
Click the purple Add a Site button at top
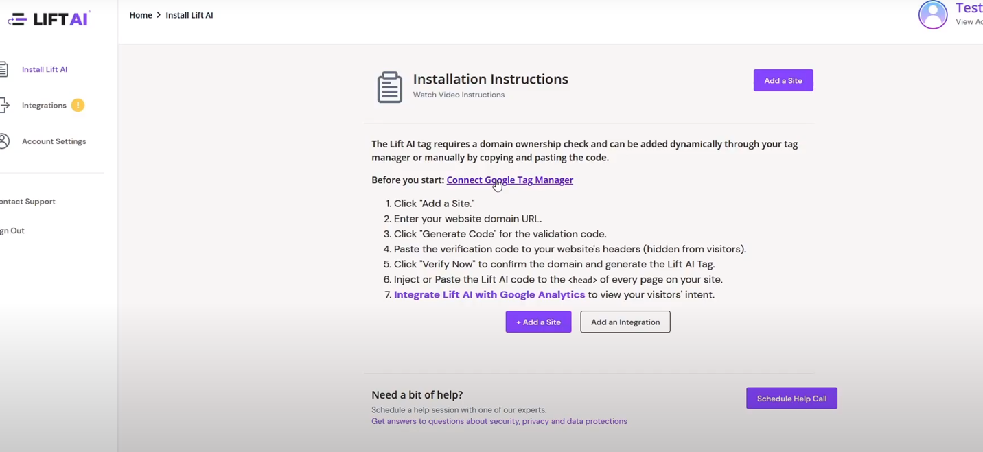click(x=783, y=80)
